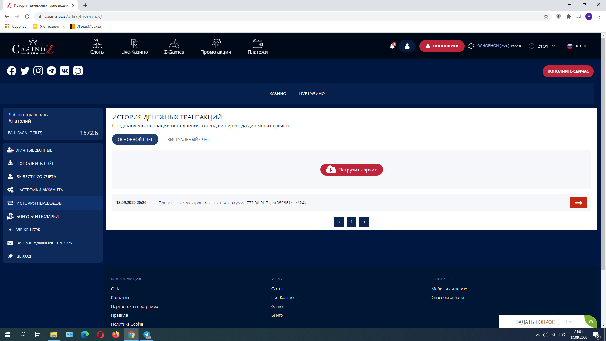606x341 pixels.
Task: Click the Загрузить архив button
Action: [x=351, y=170]
